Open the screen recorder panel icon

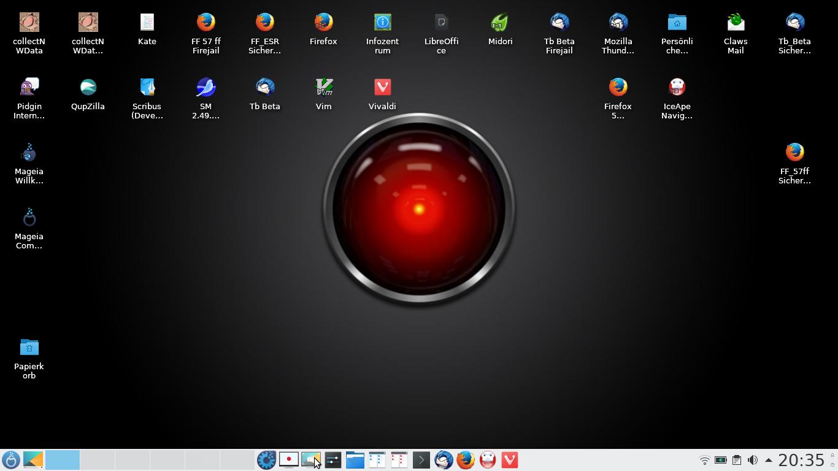(288, 460)
